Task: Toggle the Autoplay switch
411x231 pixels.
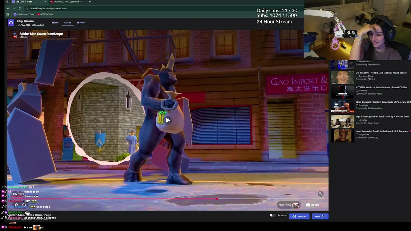Action: 272,216
